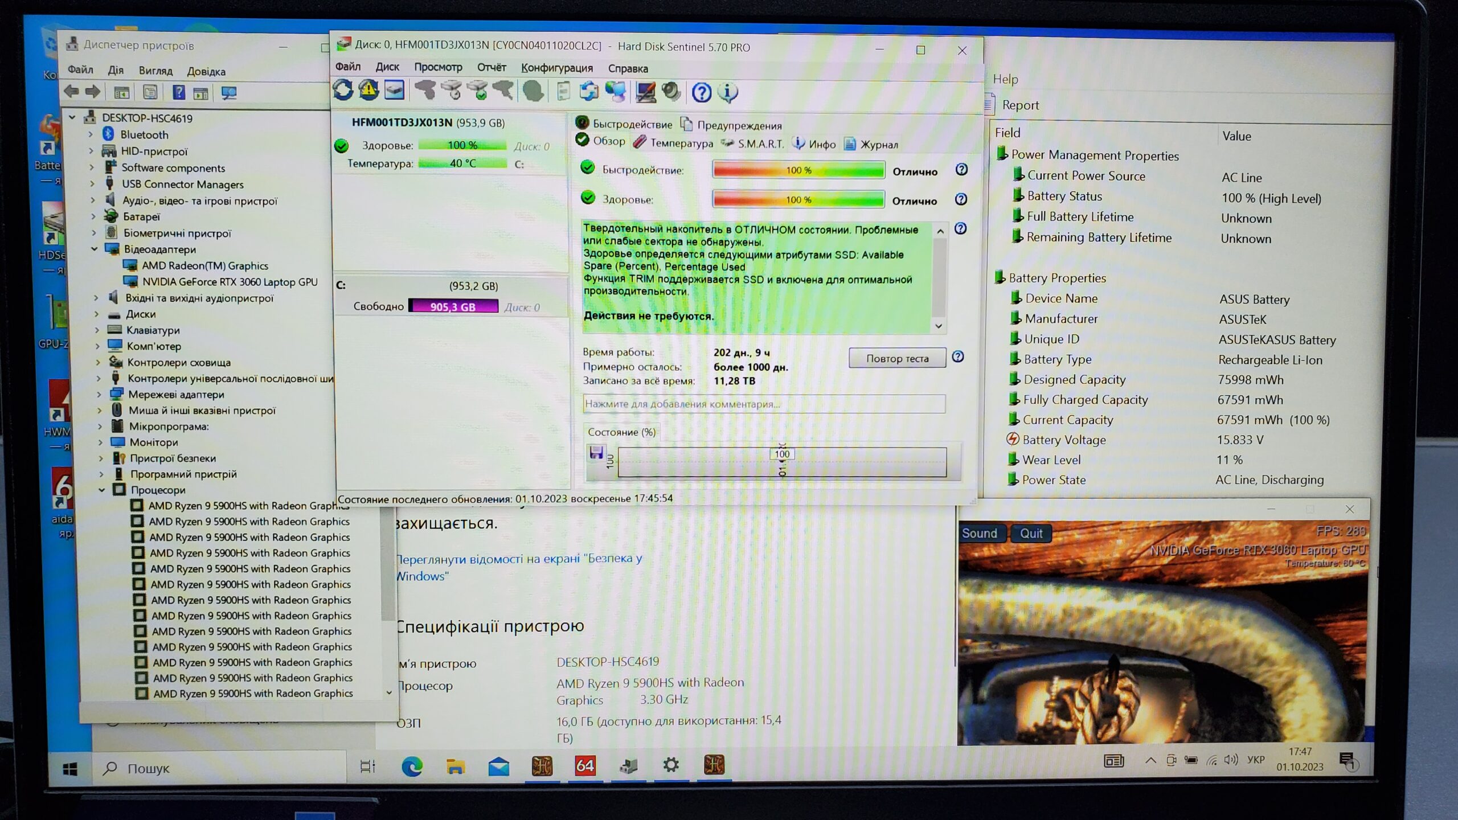The height and width of the screenshot is (820, 1458).
Task: Click the yellow warning alert toolbar icon
Action: coord(368,90)
